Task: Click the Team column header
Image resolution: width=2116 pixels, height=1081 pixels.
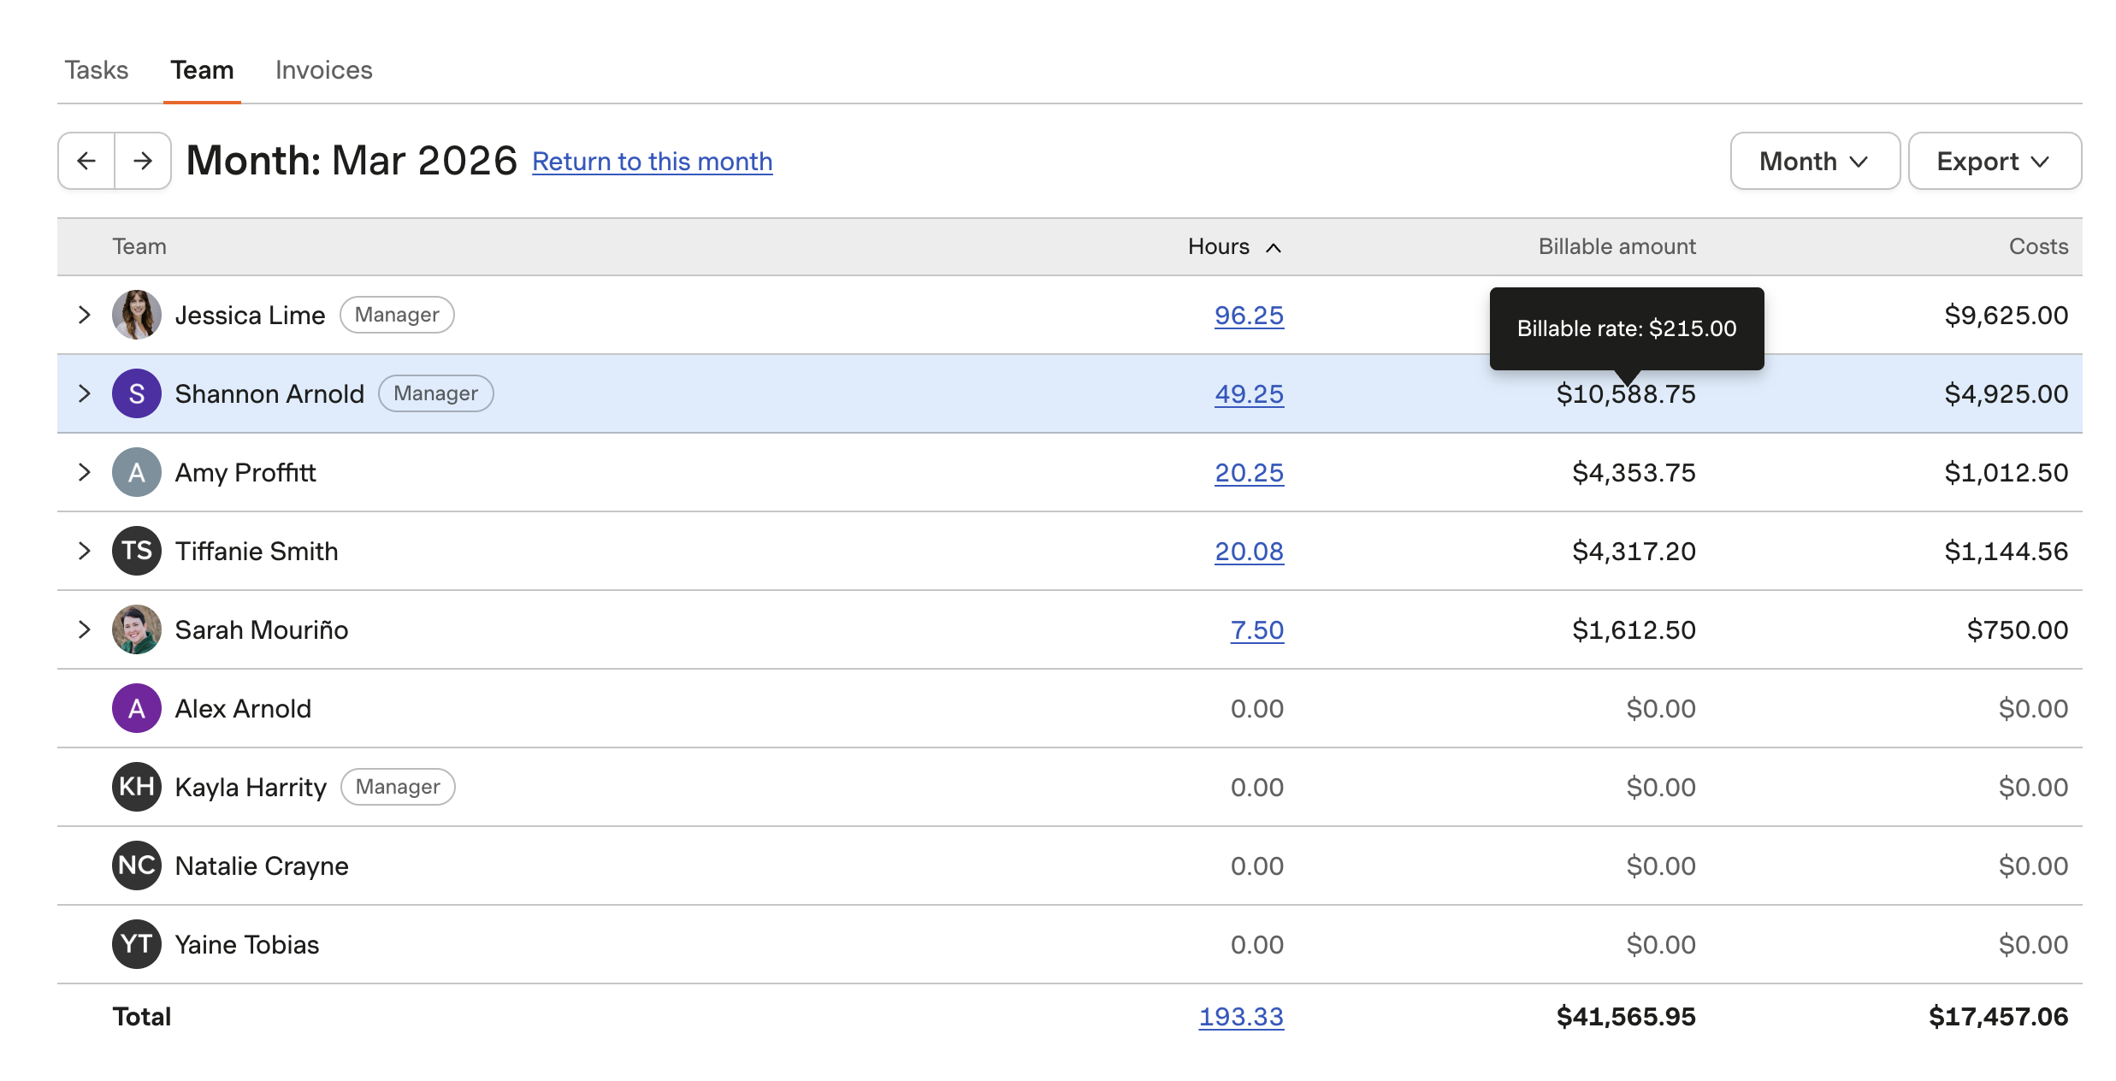Action: (x=139, y=247)
